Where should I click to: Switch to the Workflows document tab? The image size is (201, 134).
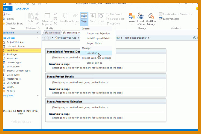point(52,33)
